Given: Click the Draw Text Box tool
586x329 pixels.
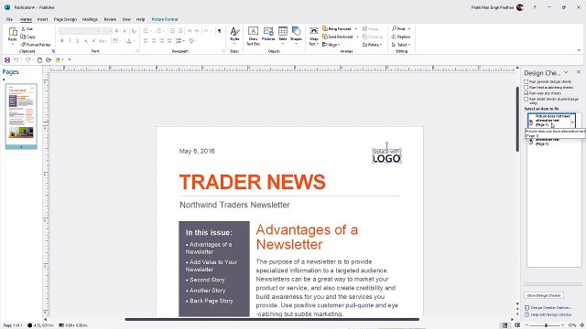Looking at the screenshot, I should [253, 37].
